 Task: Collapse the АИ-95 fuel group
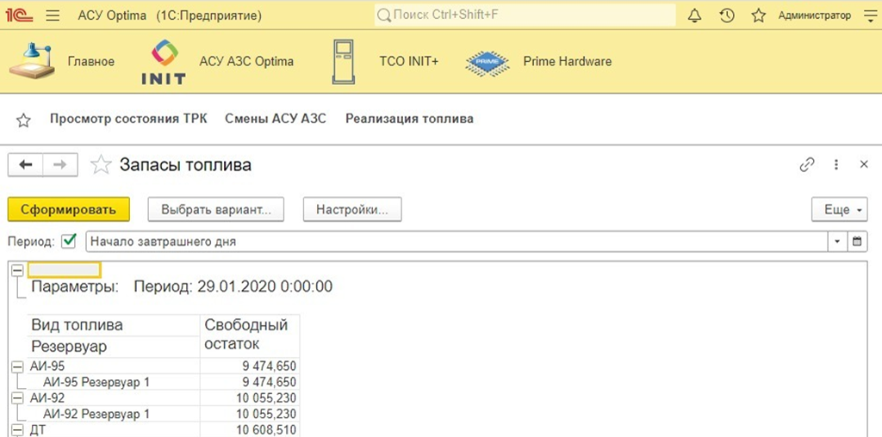(x=16, y=366)
